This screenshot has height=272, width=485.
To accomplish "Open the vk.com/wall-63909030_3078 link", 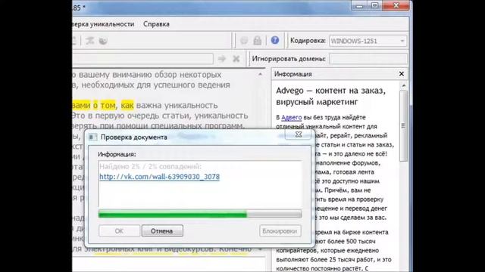I will pyautogui.click(x=159, y=177).
